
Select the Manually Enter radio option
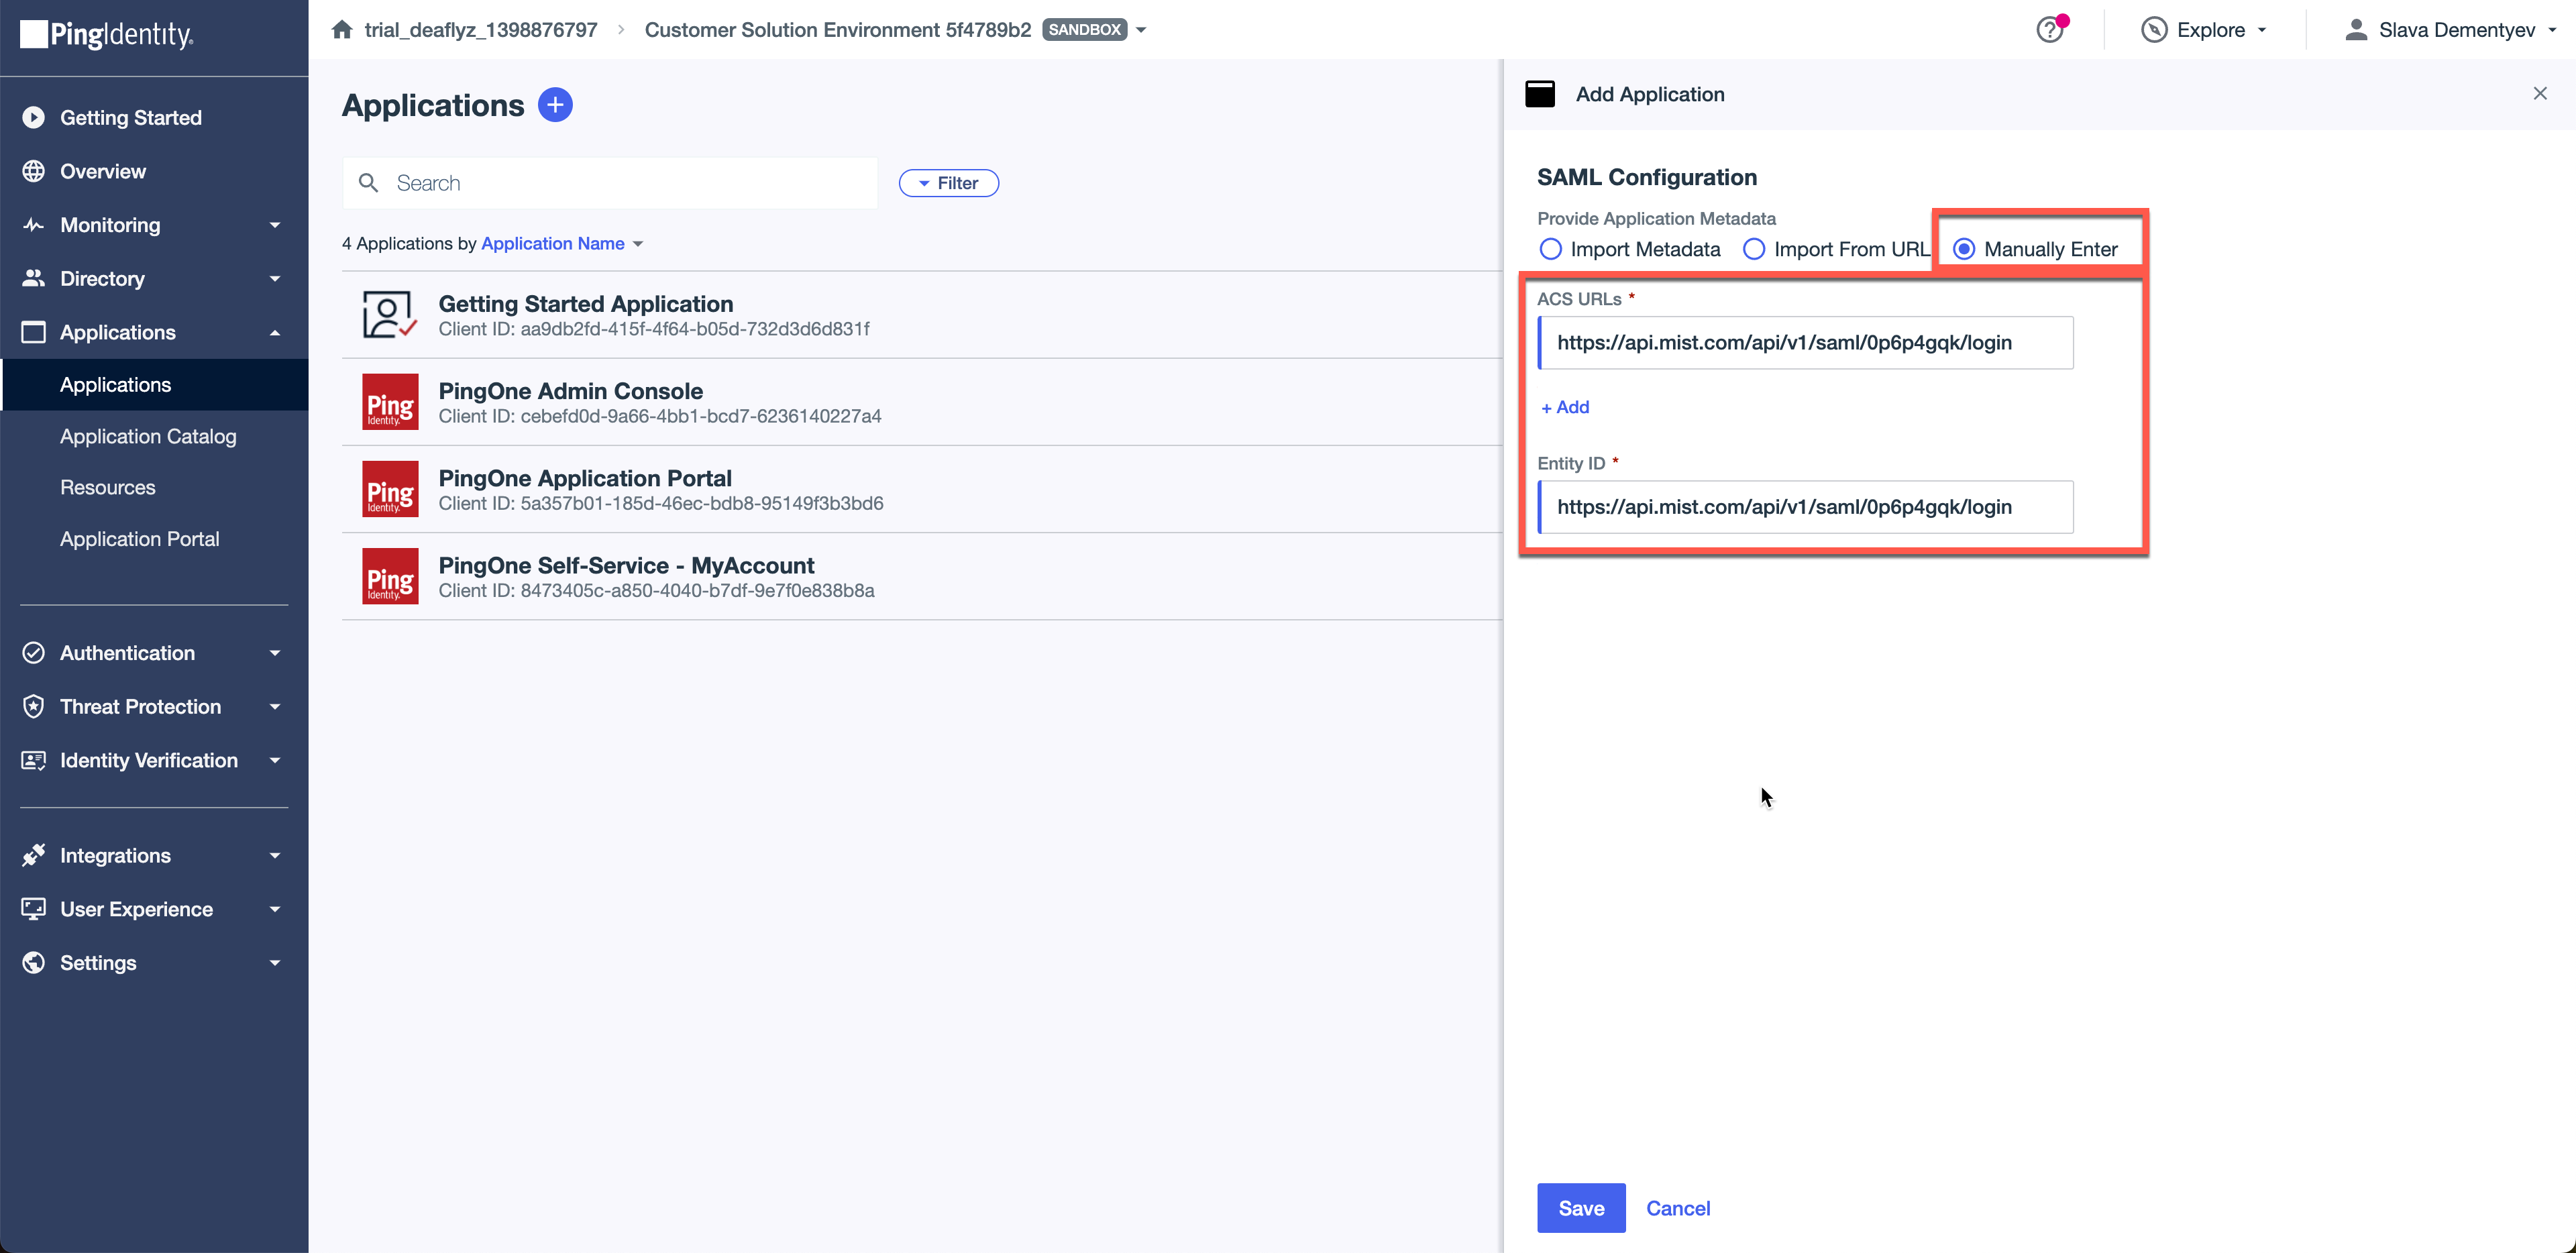[x=1964, y=249]
